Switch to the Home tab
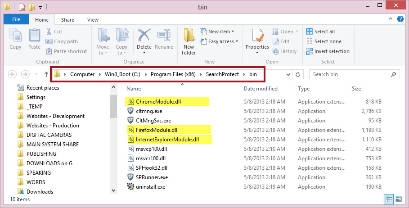Screen dimensions: 409x208 click(42, 20)
